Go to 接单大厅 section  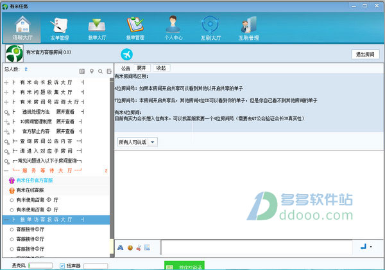tap(98, 28)
